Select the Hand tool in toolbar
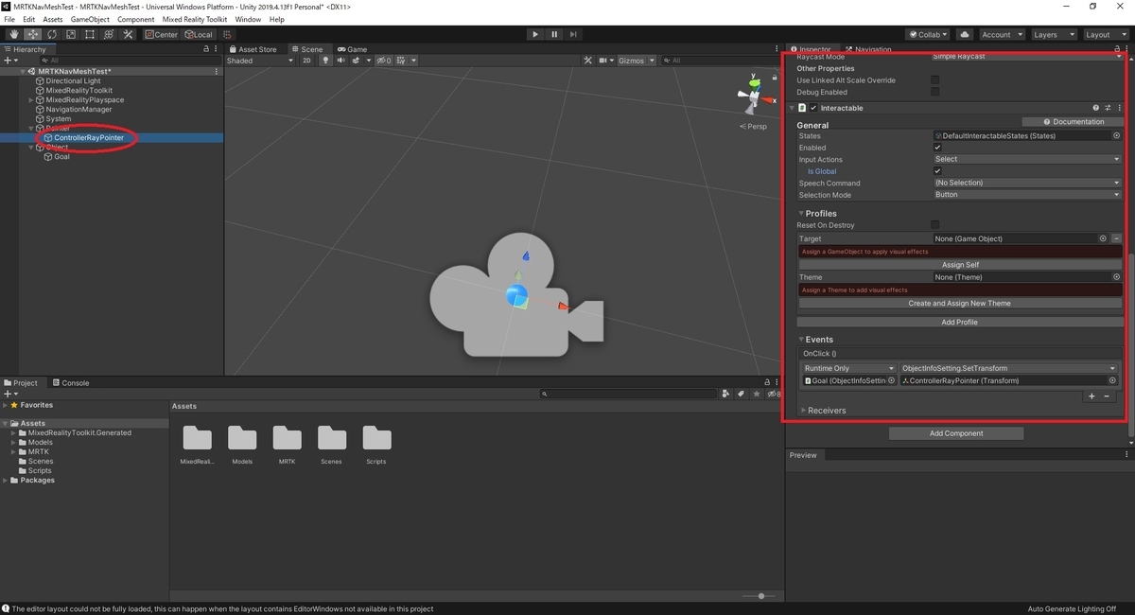 pyautogui.click(x=14, y=34)
